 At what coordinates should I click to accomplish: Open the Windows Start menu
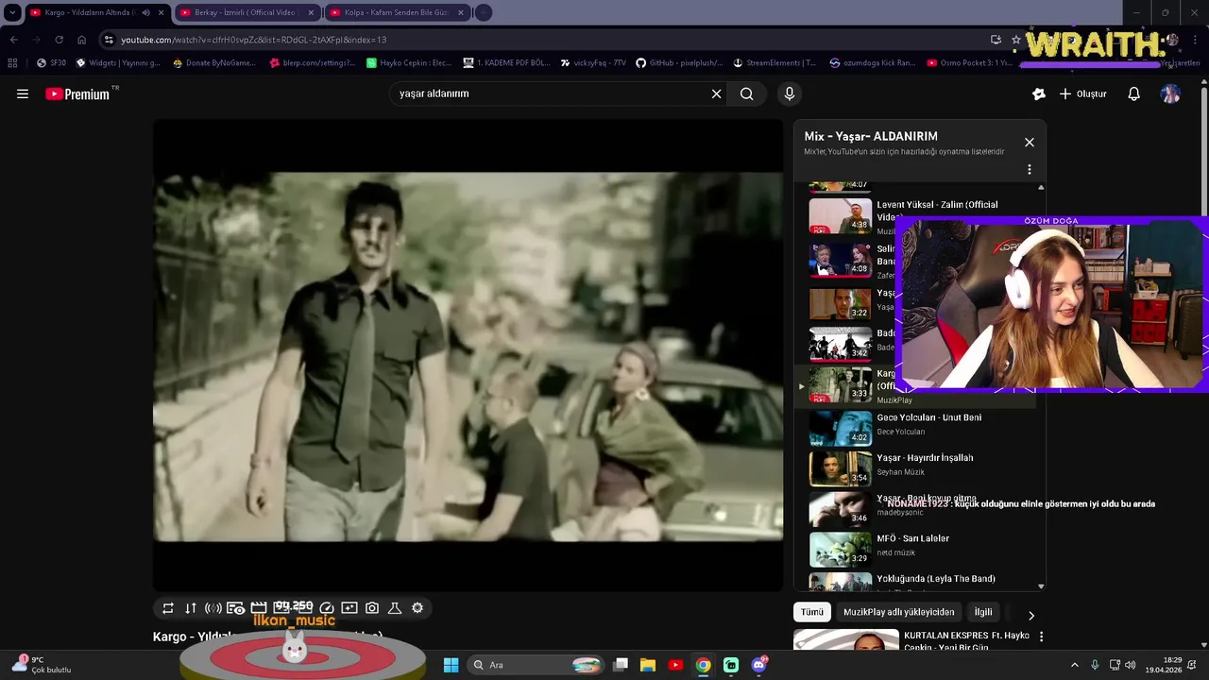(x=451, y=665)
